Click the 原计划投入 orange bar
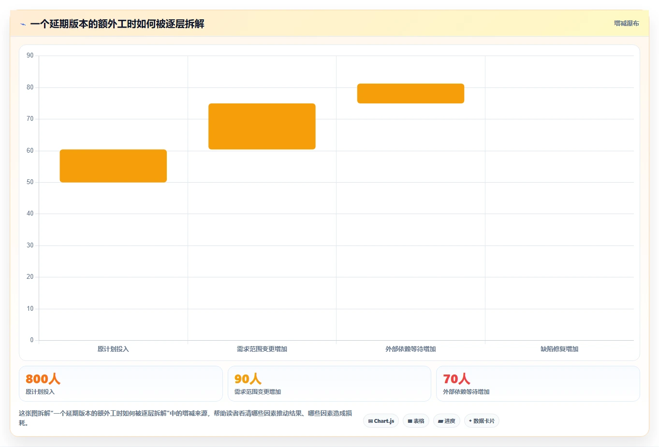Image resolution: width=659 pixels, height=447 pixels. 113,166
